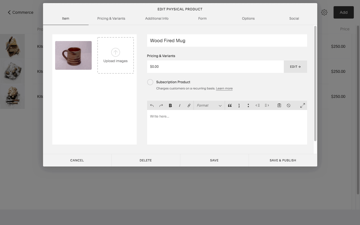
Task: Switch to the Pricing & Variants tab
Action: coord(111,19)
